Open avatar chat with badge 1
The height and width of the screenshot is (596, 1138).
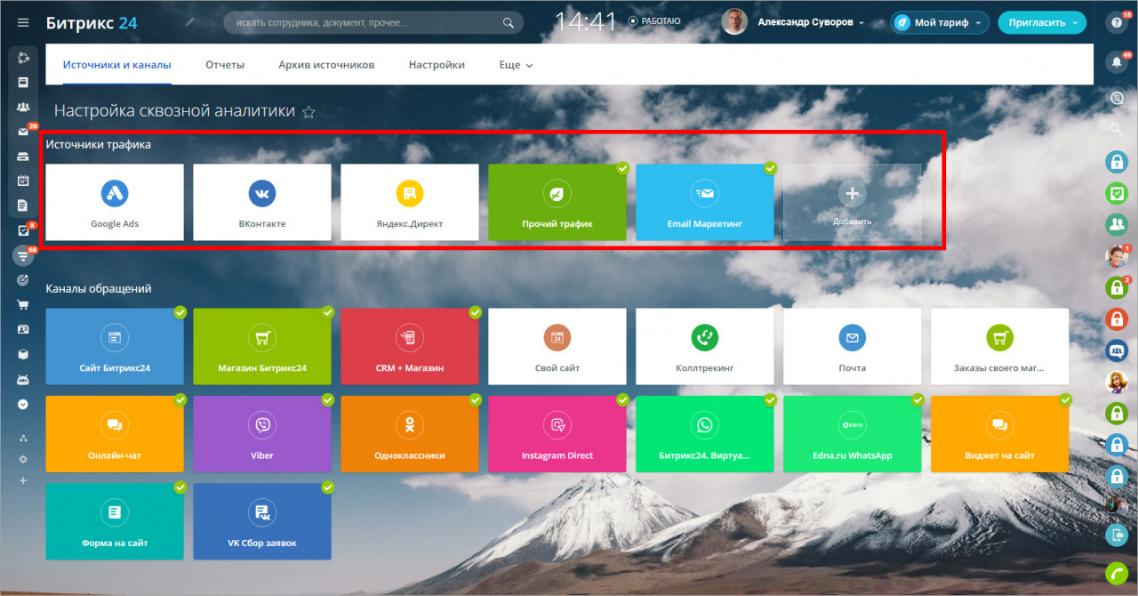tap(1117, 256)
